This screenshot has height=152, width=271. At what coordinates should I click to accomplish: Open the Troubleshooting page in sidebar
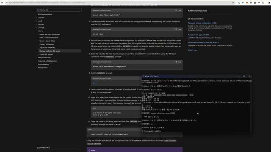click(x=43, y=64)
